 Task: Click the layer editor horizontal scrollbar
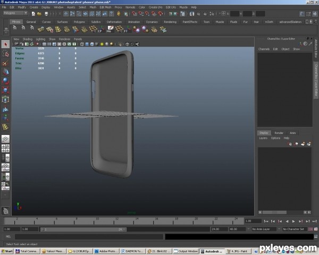point(274,212)
